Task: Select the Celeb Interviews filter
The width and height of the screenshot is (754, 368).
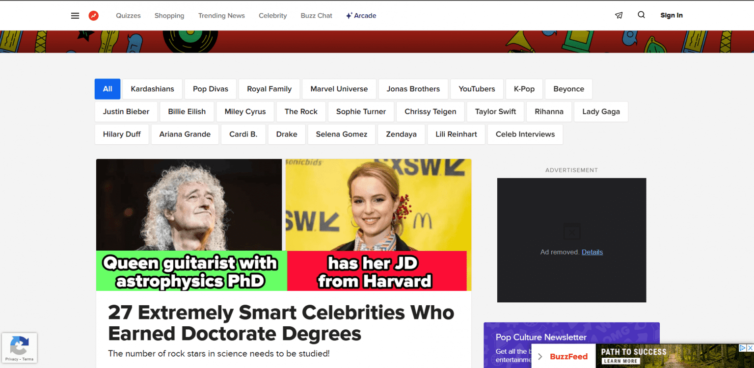Action: (x=525, y=134)
